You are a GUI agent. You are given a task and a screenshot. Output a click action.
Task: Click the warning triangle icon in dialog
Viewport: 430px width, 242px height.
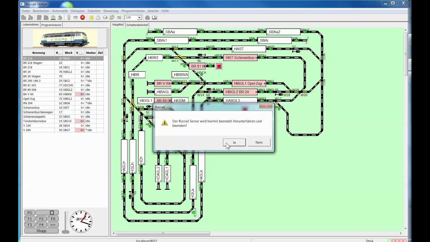(x=164, y=123)
